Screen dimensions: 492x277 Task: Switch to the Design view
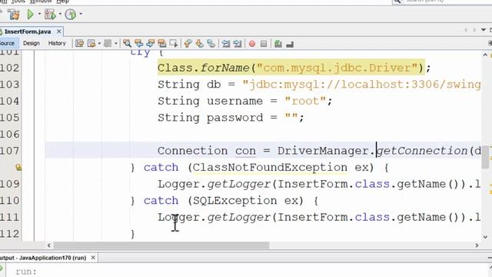(32, 43)
